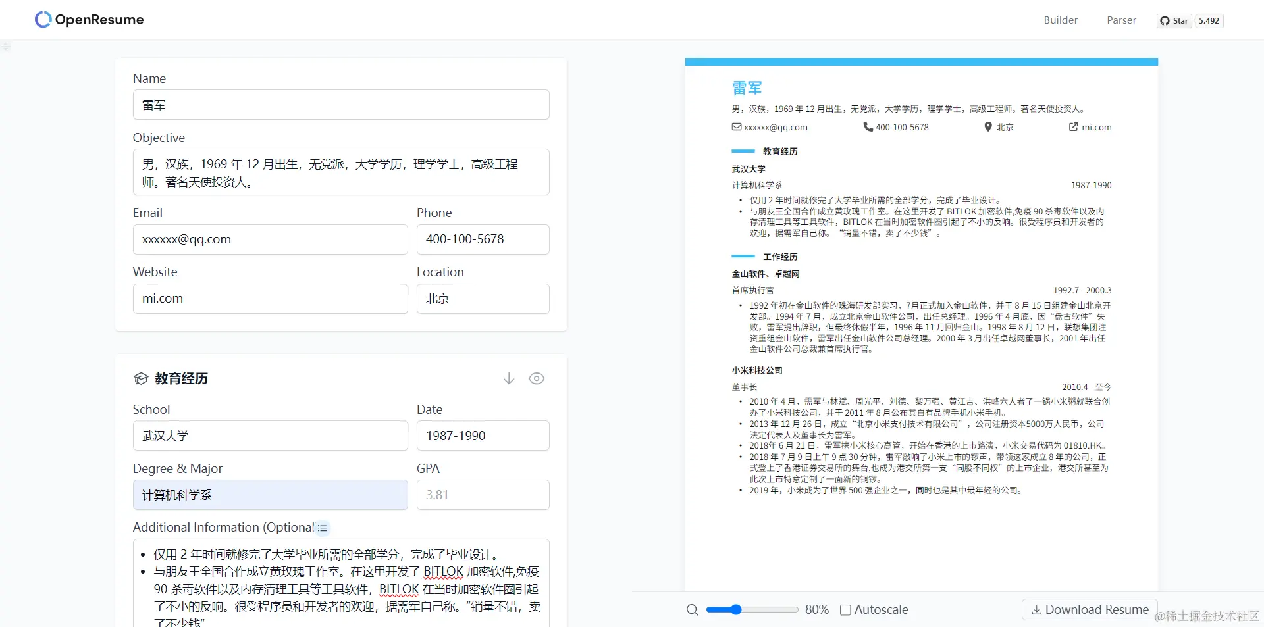Enable the Autoscale checkbox

pyautogui.click(x=845, y=610)
